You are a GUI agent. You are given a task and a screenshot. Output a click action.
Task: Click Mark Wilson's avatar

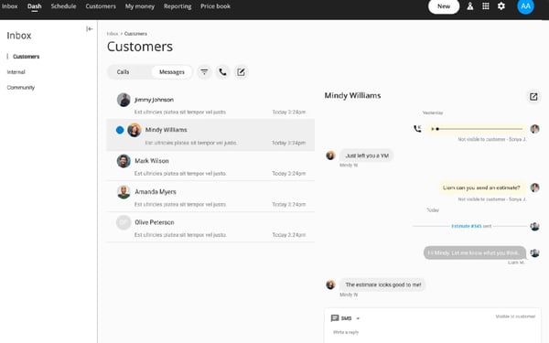[124, 161]
